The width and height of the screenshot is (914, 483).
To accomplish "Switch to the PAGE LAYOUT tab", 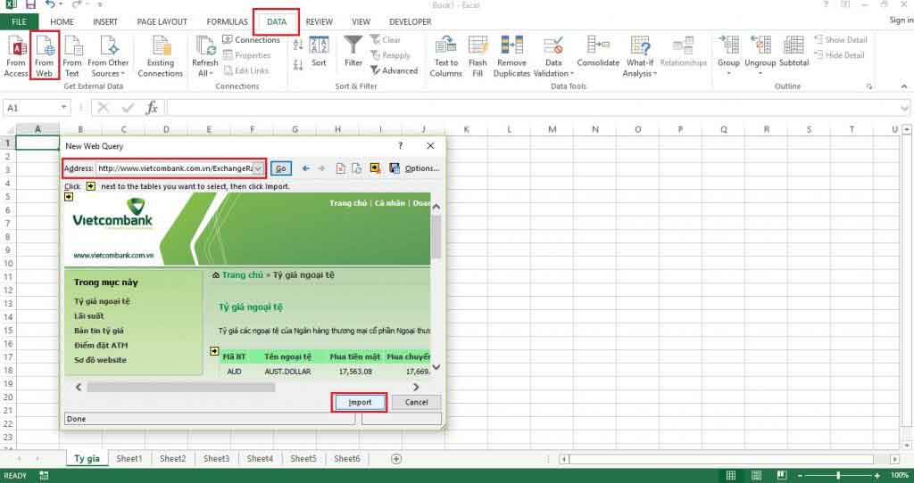I will pyautogui.click(x=162, y=21).
